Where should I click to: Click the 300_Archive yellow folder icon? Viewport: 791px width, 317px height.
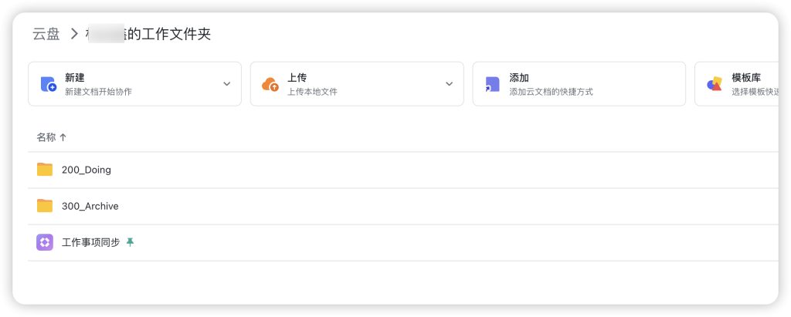coord(45,206)
